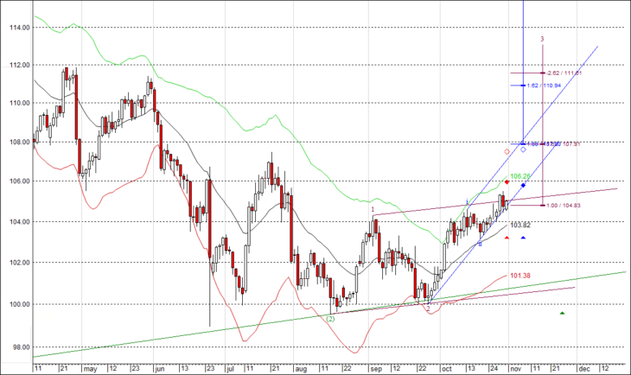Click the 114.00 price axis label
Screen dimensions: 631x375
pyautogui.click(x=19, y=28)
